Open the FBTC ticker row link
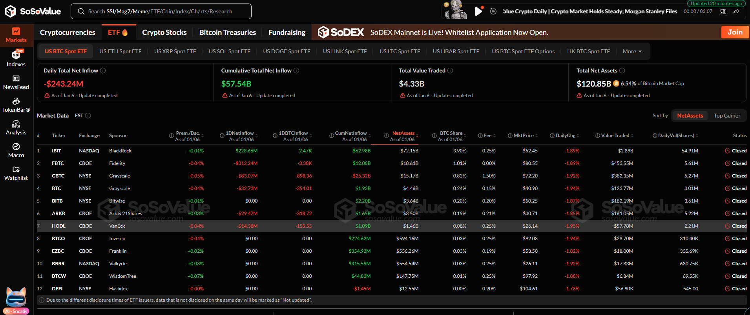This screenshot has width=750, height=315. (x=58, y=163)
